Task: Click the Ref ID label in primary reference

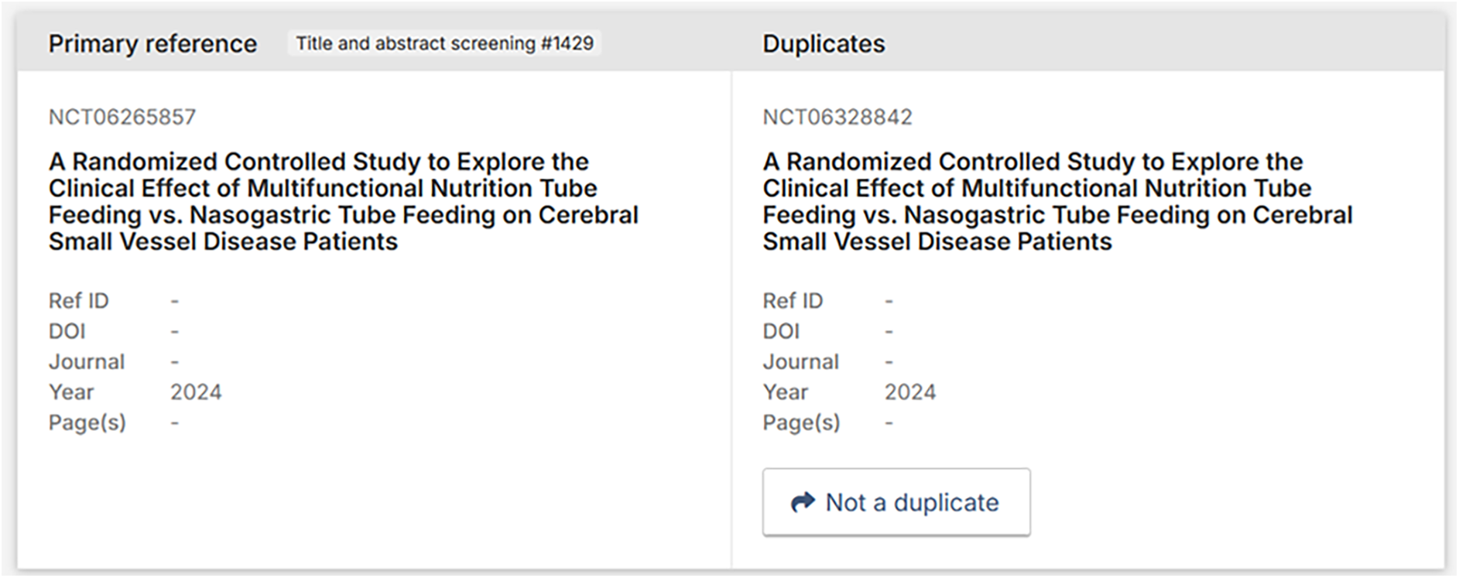Action: click(78, 300)
